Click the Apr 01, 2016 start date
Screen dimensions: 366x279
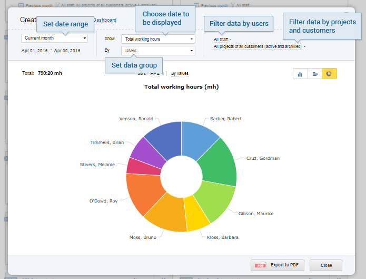[34, 51]
